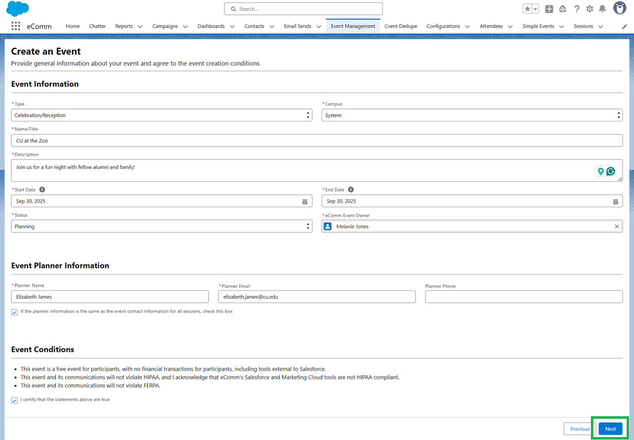Click the FERPA statement bullet text
This screenshot has width=634, height=440.
point(90,385)
